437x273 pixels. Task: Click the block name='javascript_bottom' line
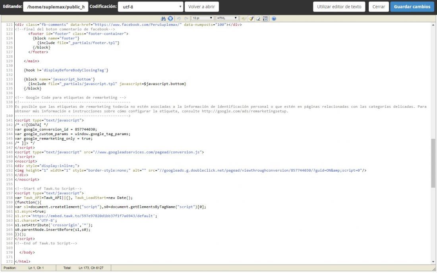(x=59, y=79)
